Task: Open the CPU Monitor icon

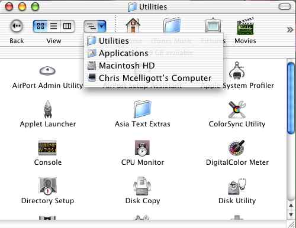Action: pos(142,148)
